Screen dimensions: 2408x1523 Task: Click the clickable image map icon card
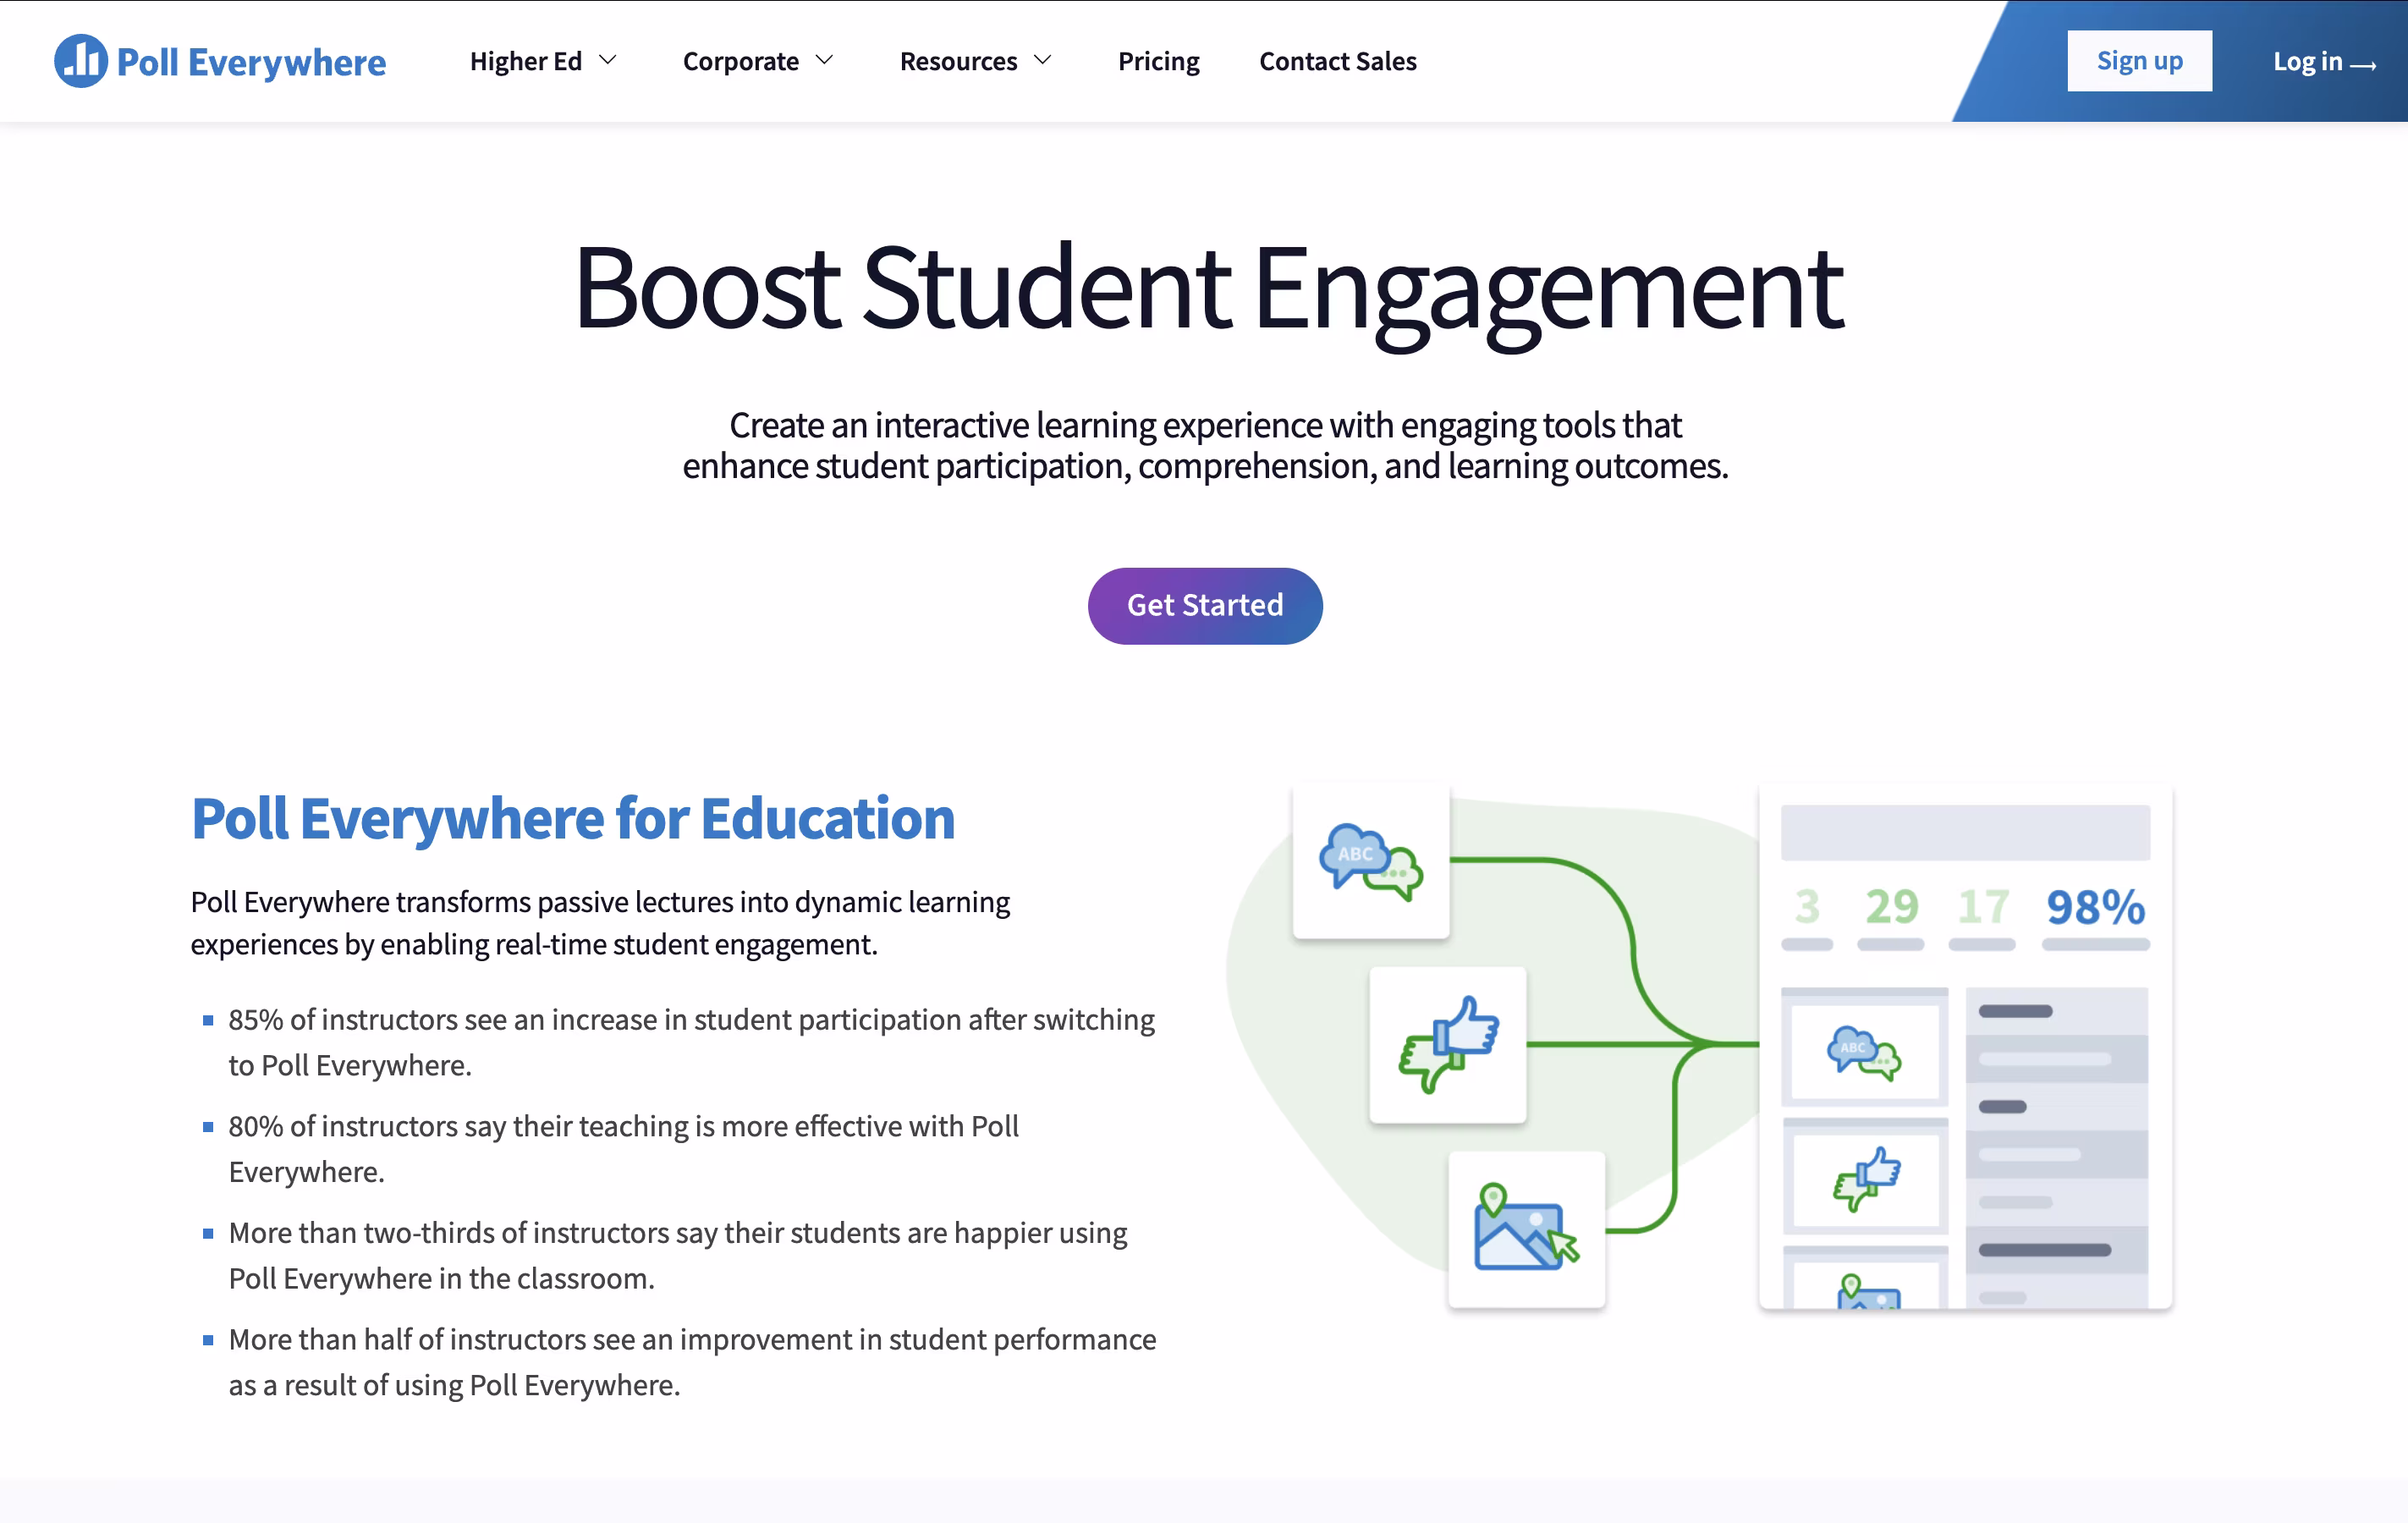pos(1526,1229)
